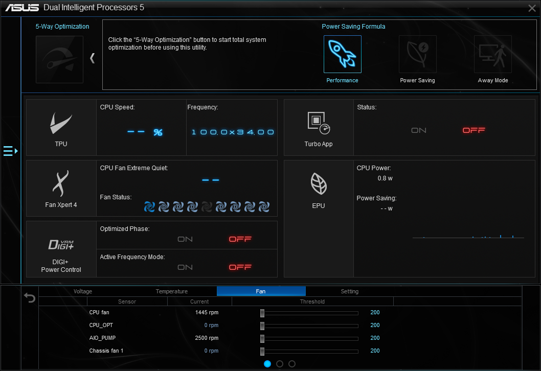Select the Performance rocket mode
The height and width of the screenshot is (371, 541).
coord(342,54)
